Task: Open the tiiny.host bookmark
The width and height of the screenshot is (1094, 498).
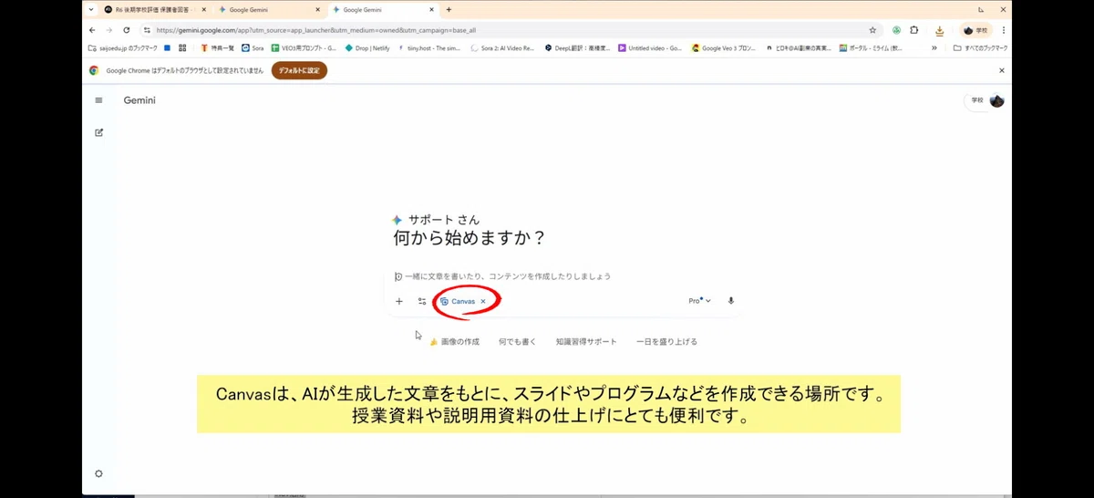Action: tap(429, 48)
